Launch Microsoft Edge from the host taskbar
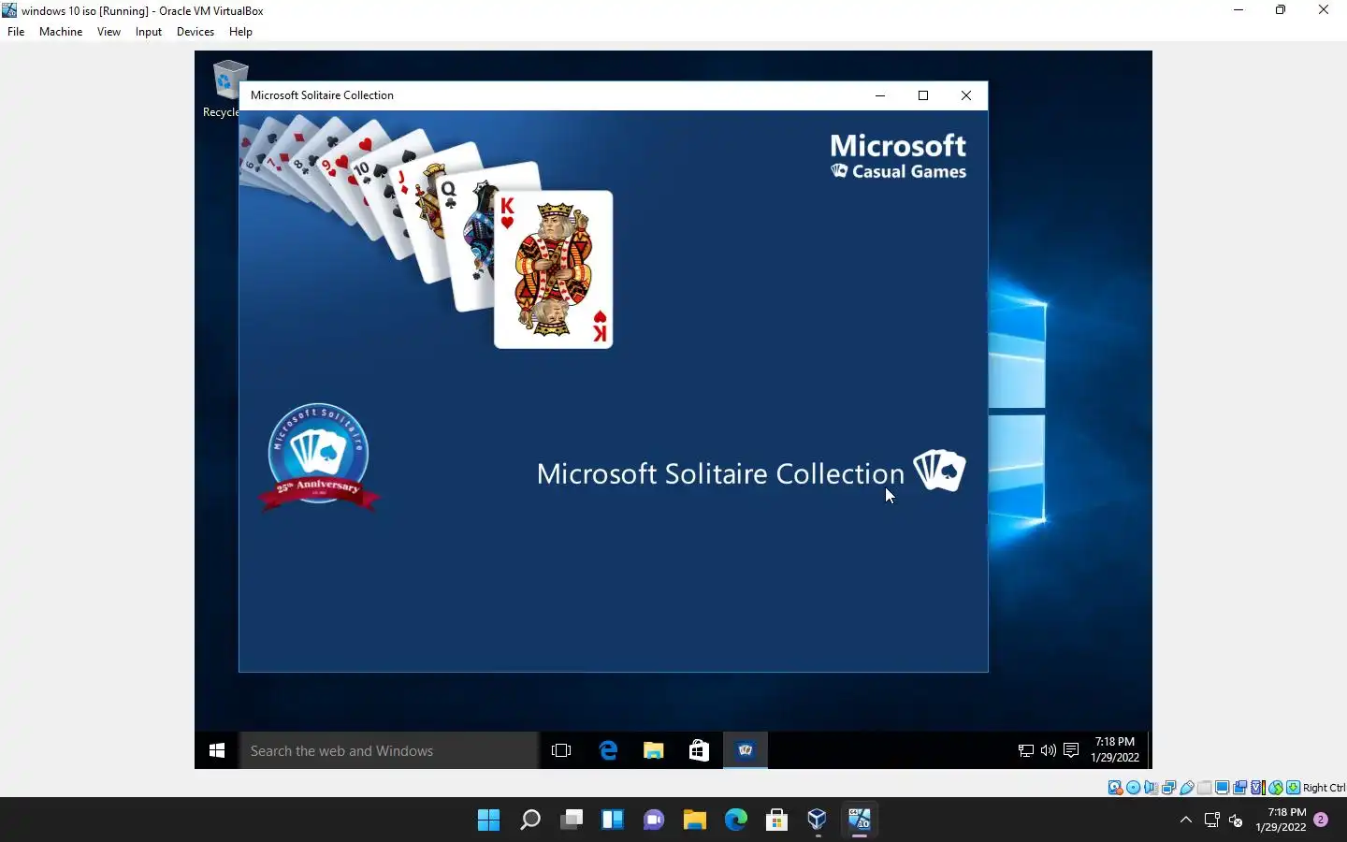Image resolution: width=1347 pixels, height=842 pixels. click(736, 820)
